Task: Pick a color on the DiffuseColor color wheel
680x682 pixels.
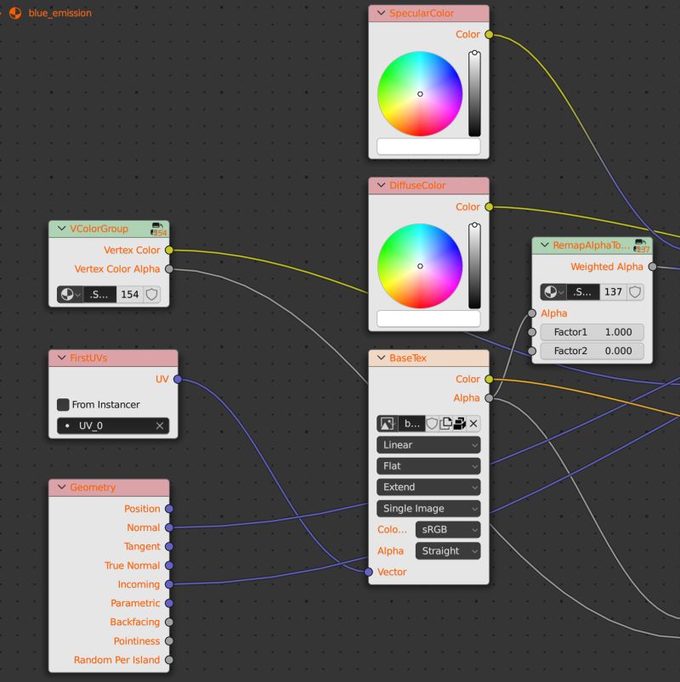Action: [x=419, y=265]
